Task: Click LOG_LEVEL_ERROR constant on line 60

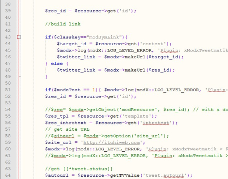Action: tap(118, 149)
